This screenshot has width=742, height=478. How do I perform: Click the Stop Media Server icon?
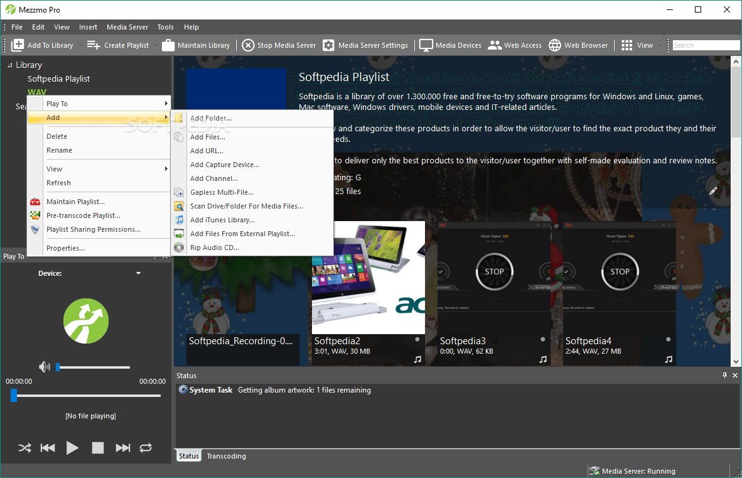point(248,45)
